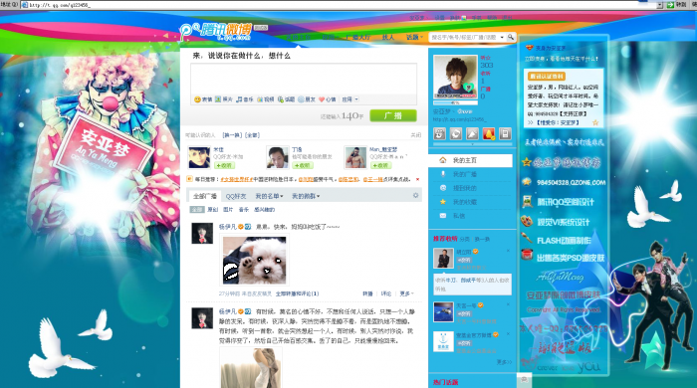The image size is (697, 388).
Task: Click the profile avatar photo in sidebar
Action: (455, 77)
